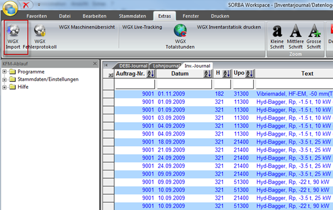Select Grosse Schrift zoom icon
333x210 pixels.
(314, 31)
